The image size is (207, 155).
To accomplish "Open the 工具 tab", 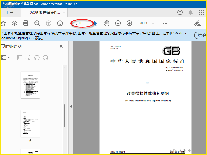I will 10,12.
